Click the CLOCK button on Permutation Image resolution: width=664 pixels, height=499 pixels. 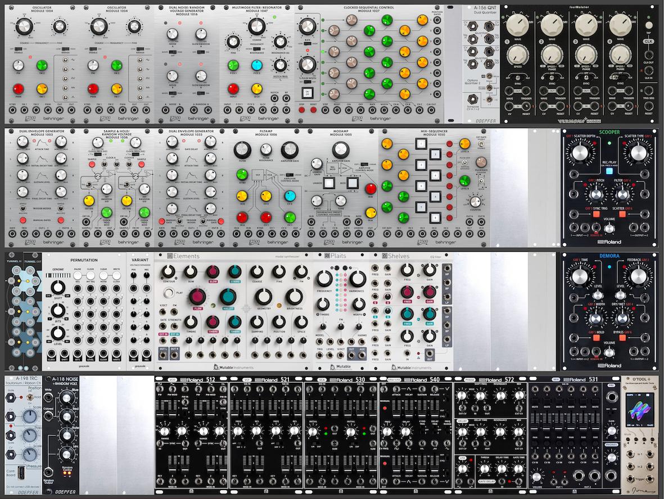(91, 275)
